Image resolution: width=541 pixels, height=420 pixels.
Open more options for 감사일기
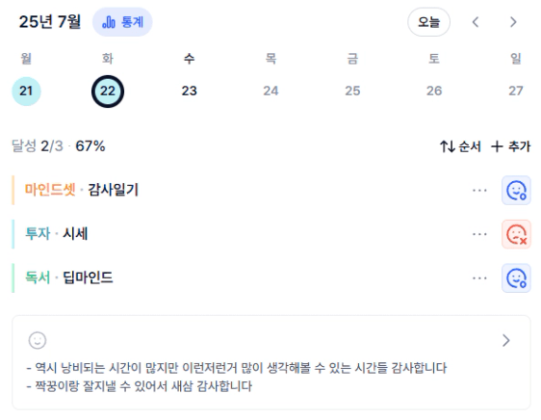coord(479,191)
